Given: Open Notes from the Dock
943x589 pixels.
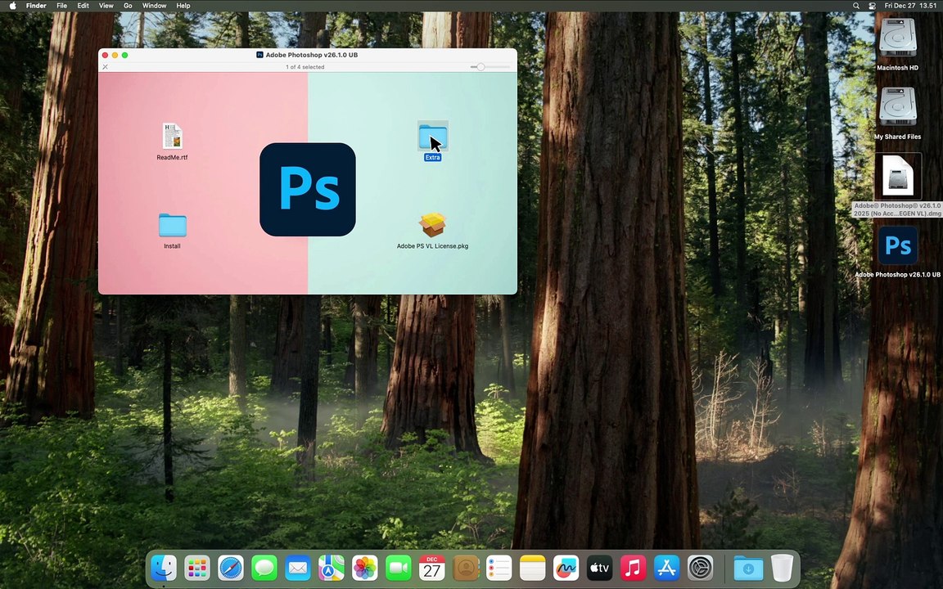Looking at the screenshot, I should [532, 568].
